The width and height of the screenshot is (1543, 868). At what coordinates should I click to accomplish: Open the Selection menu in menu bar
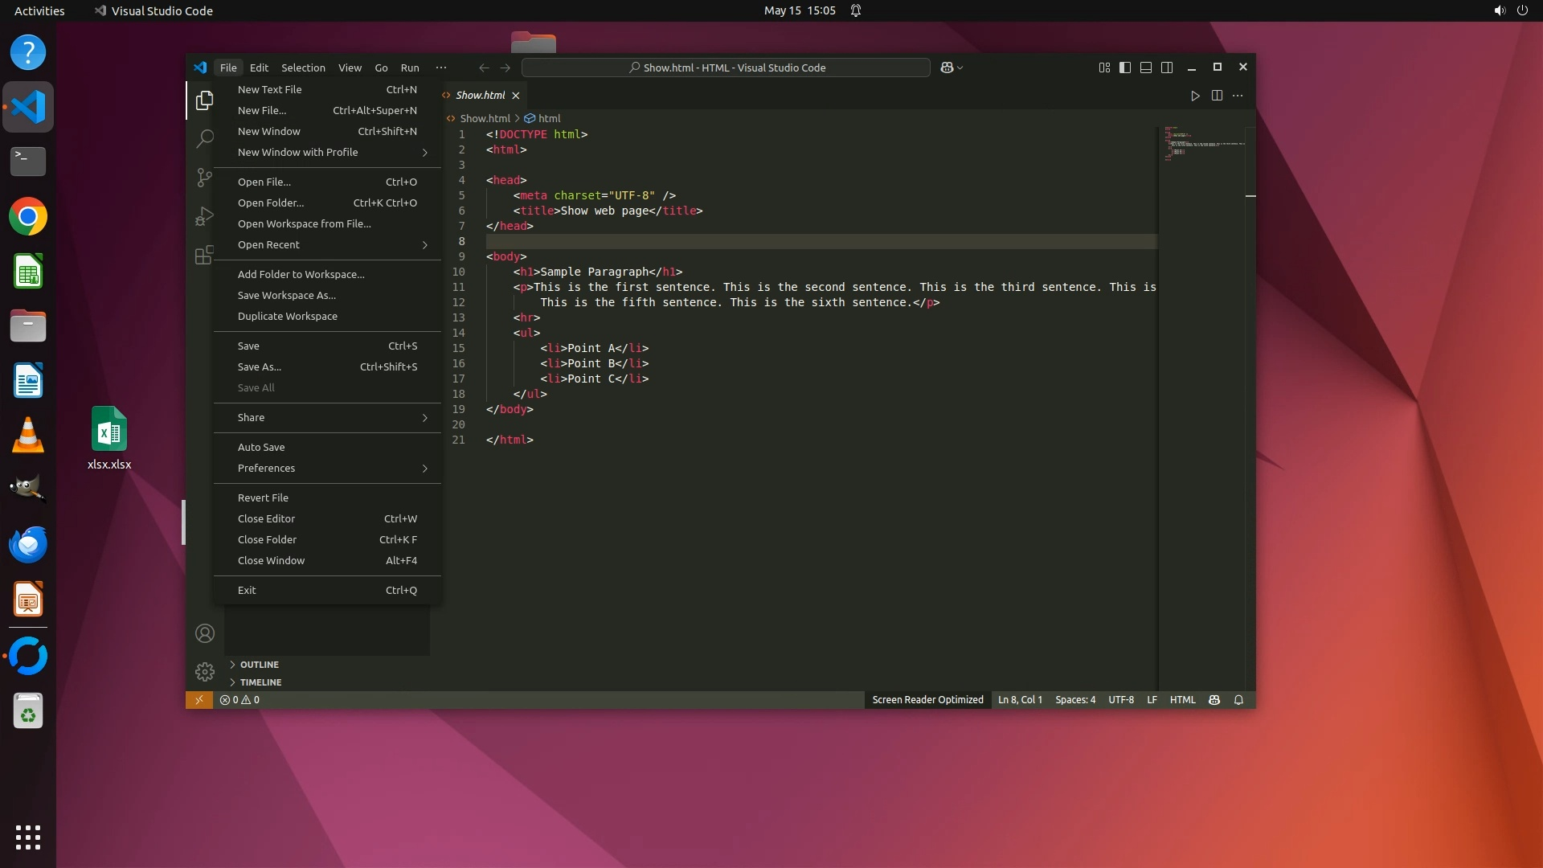click(303, 68)
